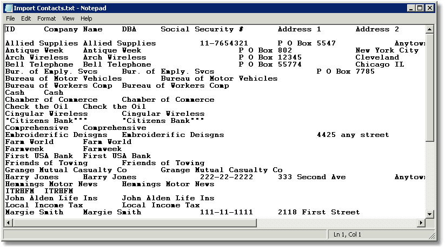Click '333 Second Ave' text
Viewport: 445px width, 249px height.
[x=311, y=177]
